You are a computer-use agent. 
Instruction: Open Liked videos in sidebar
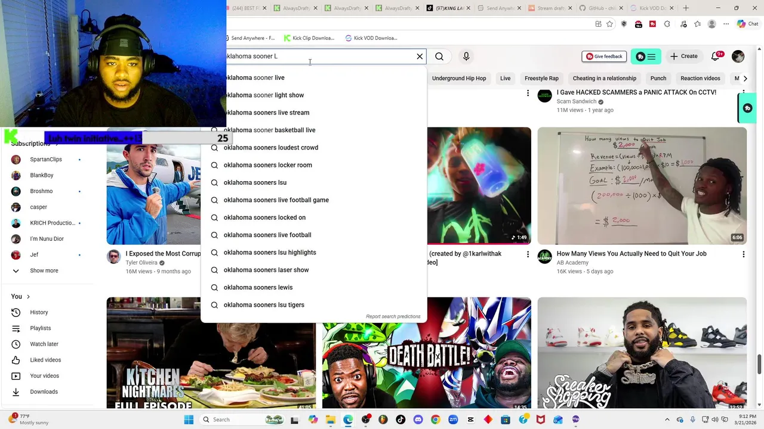(45, 360)
